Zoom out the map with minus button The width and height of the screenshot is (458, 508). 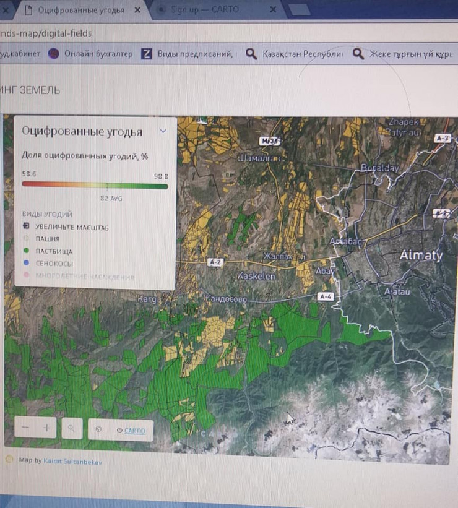pyautogui.click(x=25, y=428)
